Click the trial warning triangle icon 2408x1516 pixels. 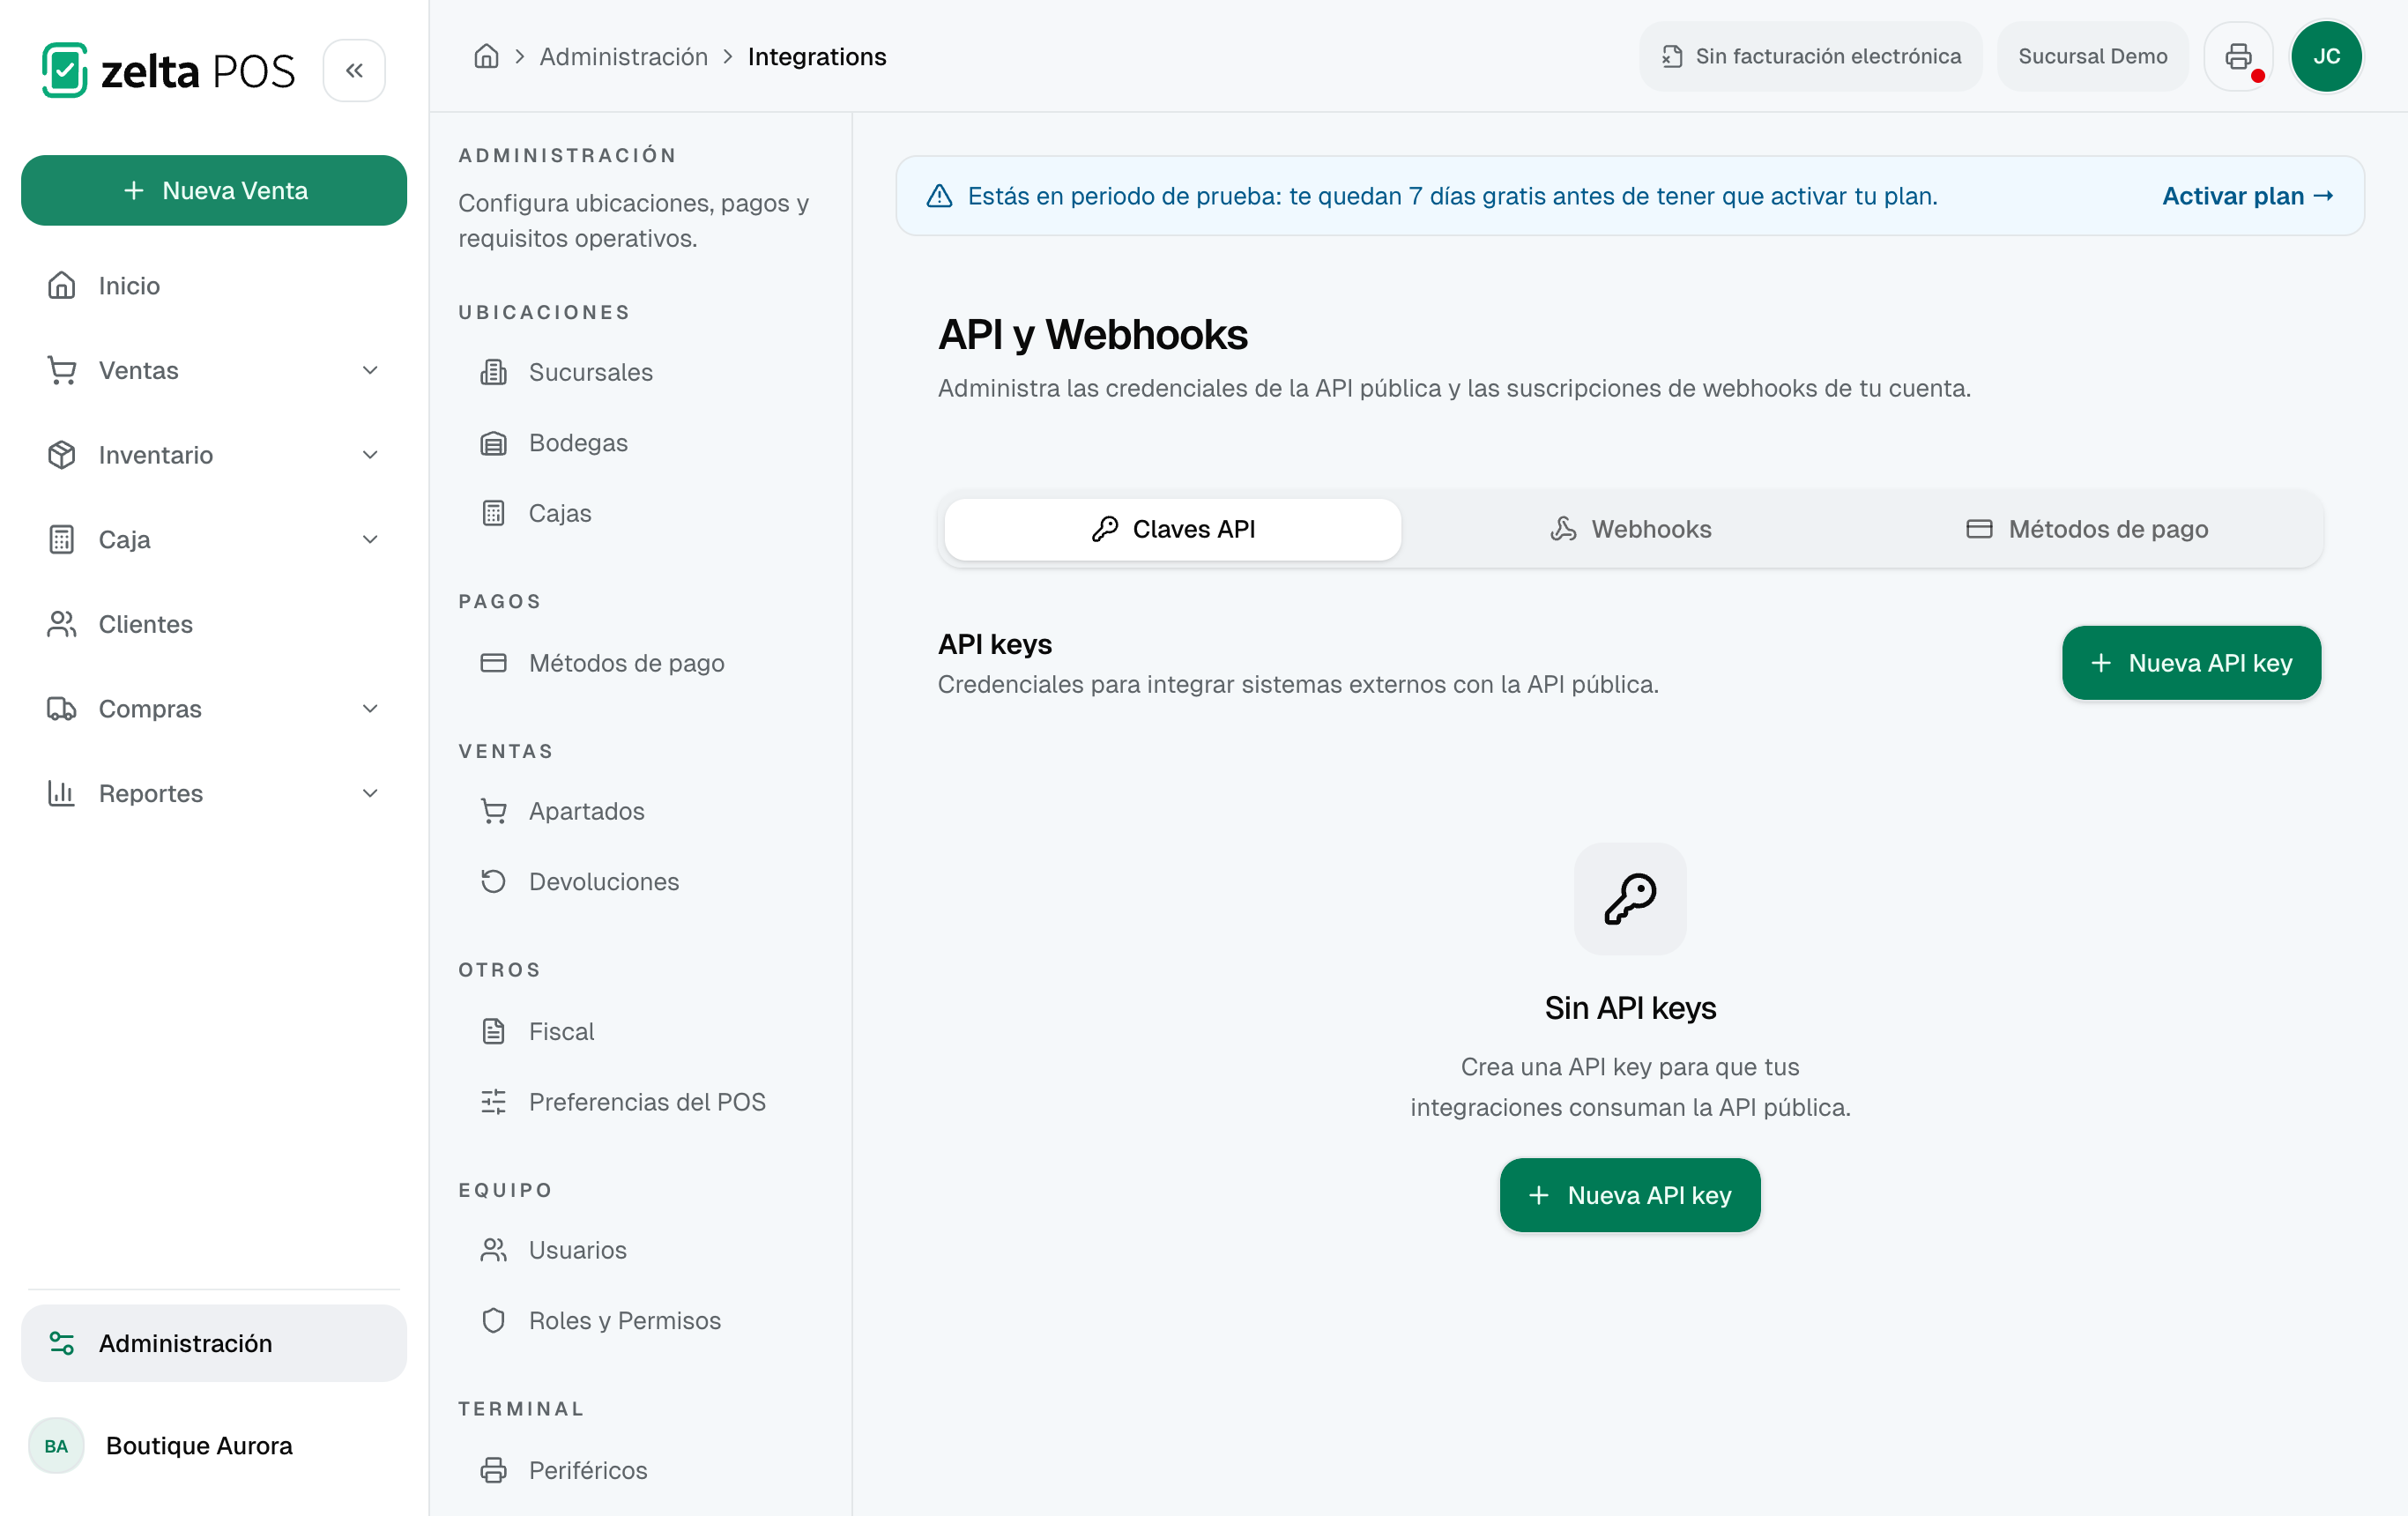point(939,196)
